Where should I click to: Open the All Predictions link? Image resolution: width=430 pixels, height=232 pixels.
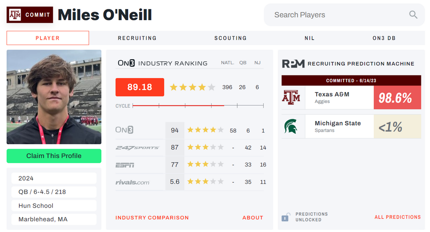(397, 217)
